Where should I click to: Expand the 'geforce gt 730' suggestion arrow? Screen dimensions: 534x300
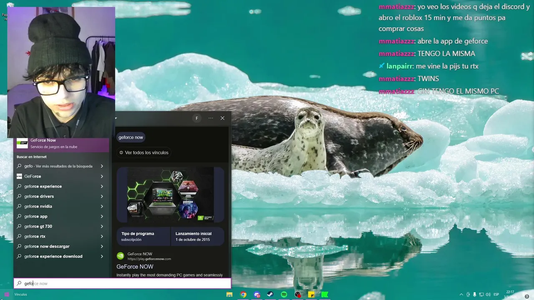[102, 226]
